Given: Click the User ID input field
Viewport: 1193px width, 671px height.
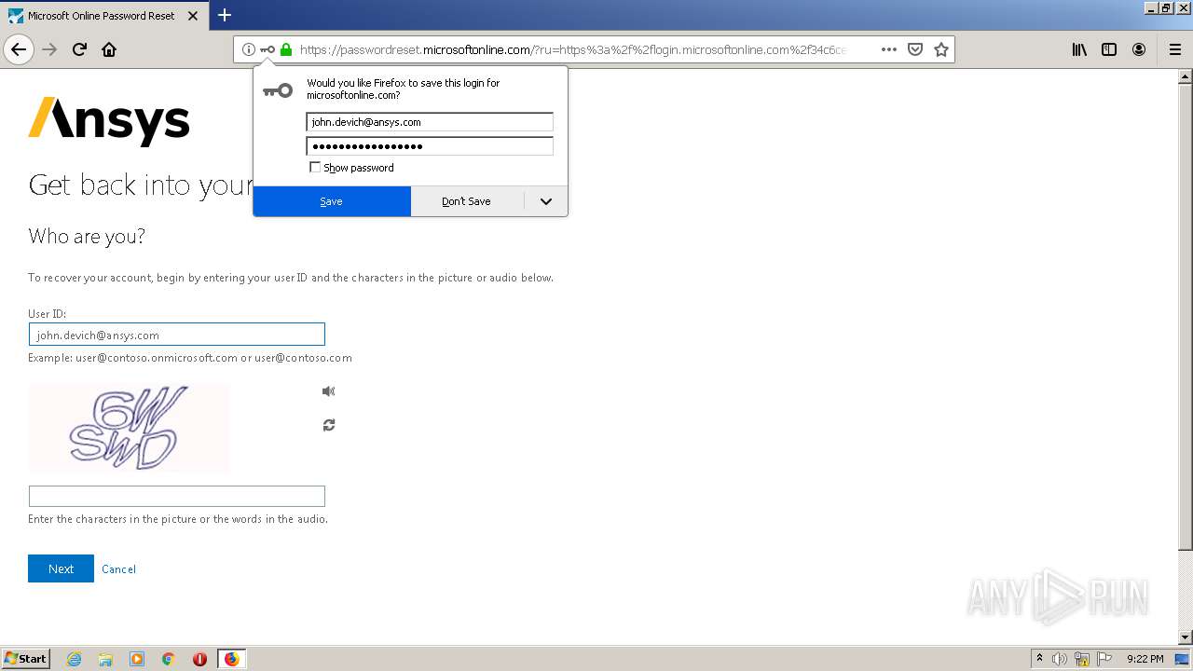Looking at the screenshot, I should pos(177,335).
